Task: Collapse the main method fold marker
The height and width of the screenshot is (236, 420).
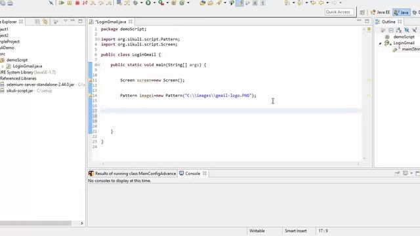Action: [99, 65]
